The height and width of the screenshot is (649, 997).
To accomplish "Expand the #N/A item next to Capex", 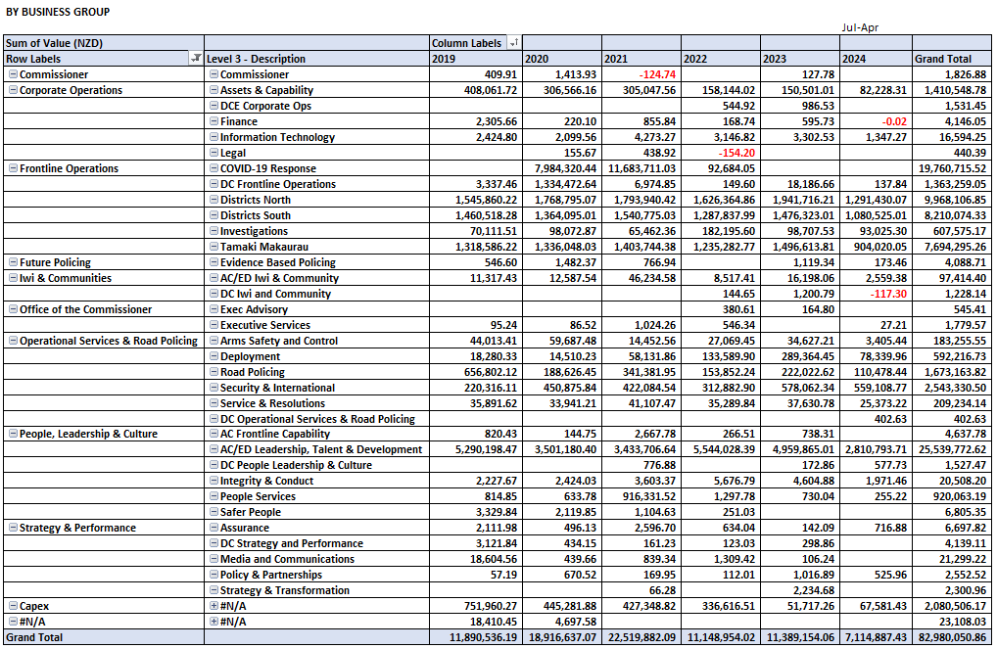I will point(213,606).
